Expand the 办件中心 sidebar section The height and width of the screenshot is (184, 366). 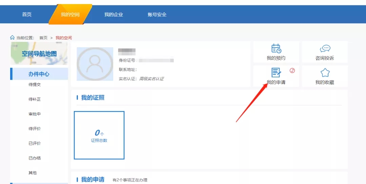(39, 74)
